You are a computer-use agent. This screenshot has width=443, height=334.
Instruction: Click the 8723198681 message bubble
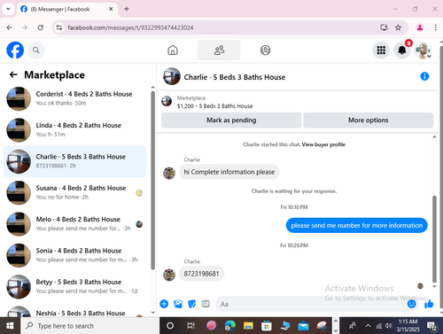(201, 274)
